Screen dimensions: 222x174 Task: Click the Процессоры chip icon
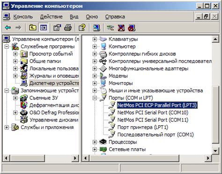103,142
